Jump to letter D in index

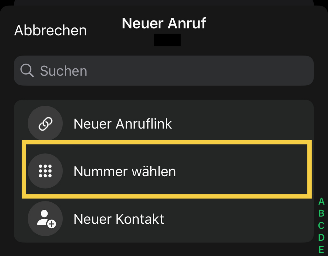coord(321,237)
